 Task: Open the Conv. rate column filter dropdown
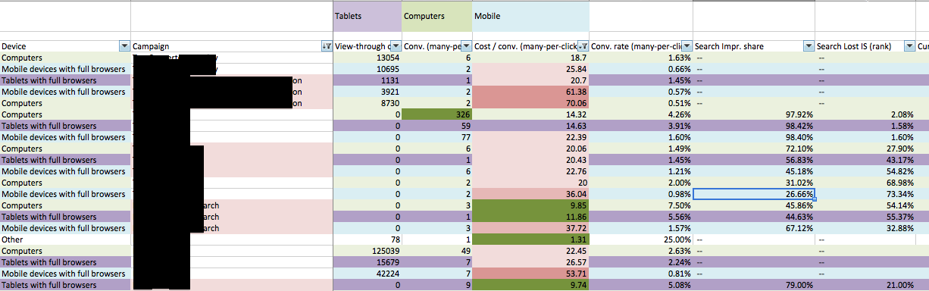687,46
